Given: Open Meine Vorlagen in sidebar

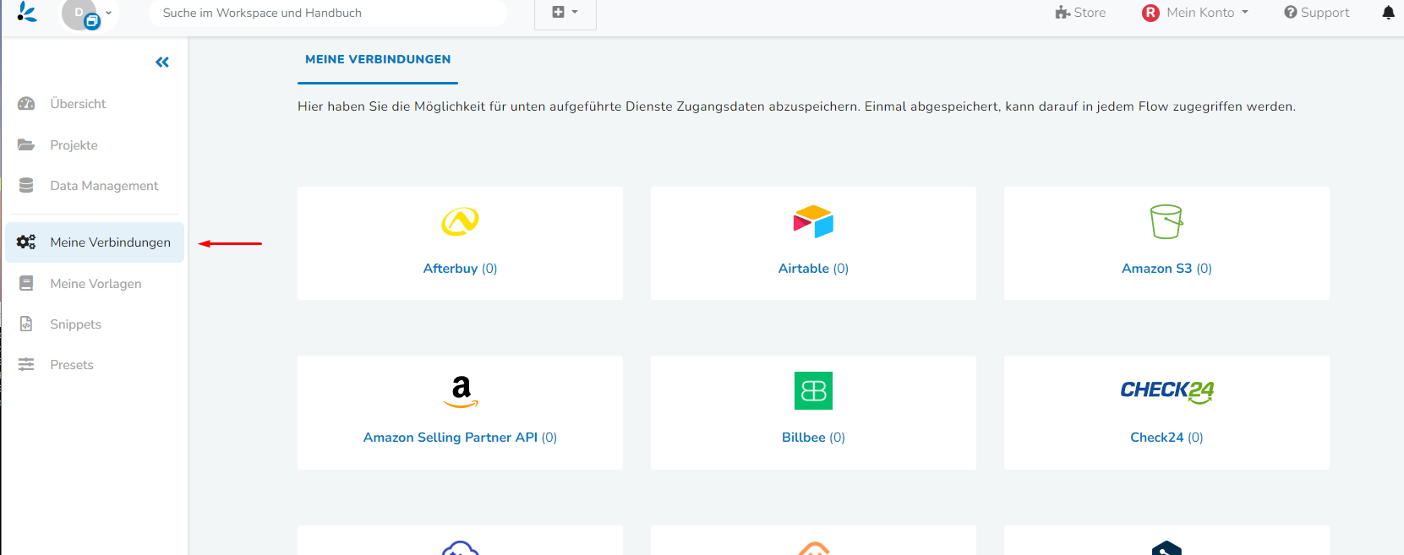Looking at the screenshot, I should coord(94,284).
